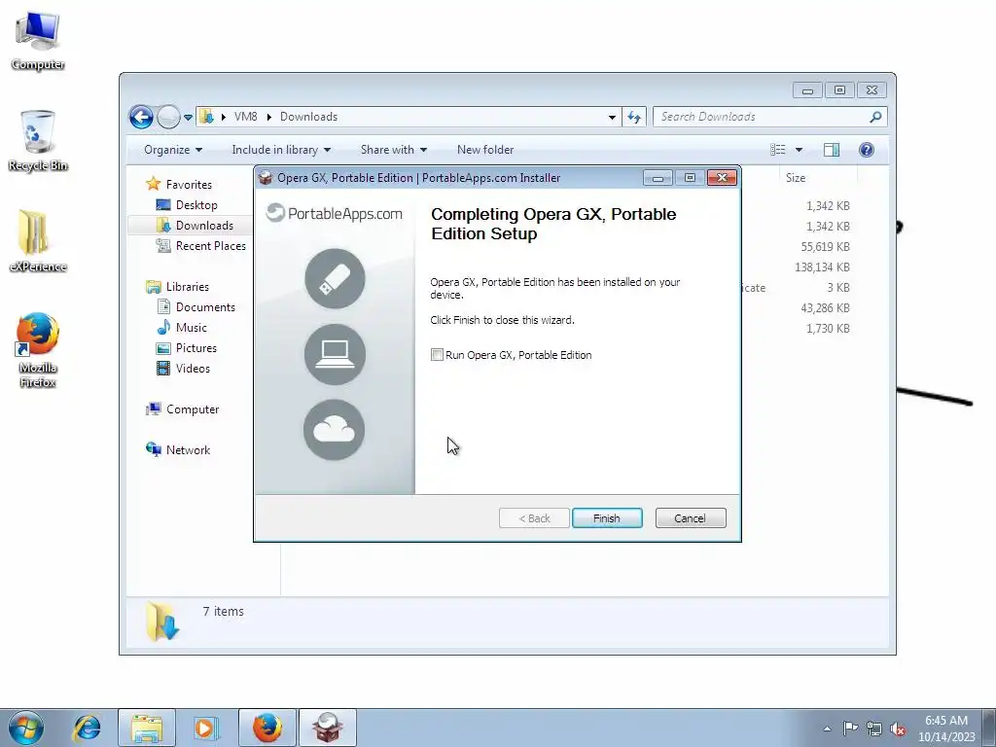This screenshot has width=996, height=747.
Task: Tick the Run Opera GX, Portable Edition checkbox
Action: click(437, 355)
